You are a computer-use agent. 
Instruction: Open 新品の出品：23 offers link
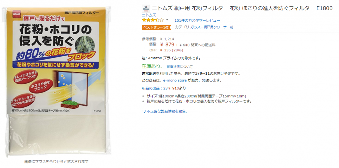coord(155,88)
